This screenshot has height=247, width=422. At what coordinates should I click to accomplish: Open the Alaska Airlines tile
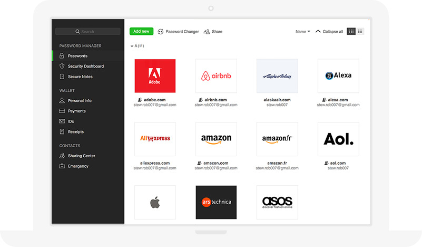coord(277,76)
